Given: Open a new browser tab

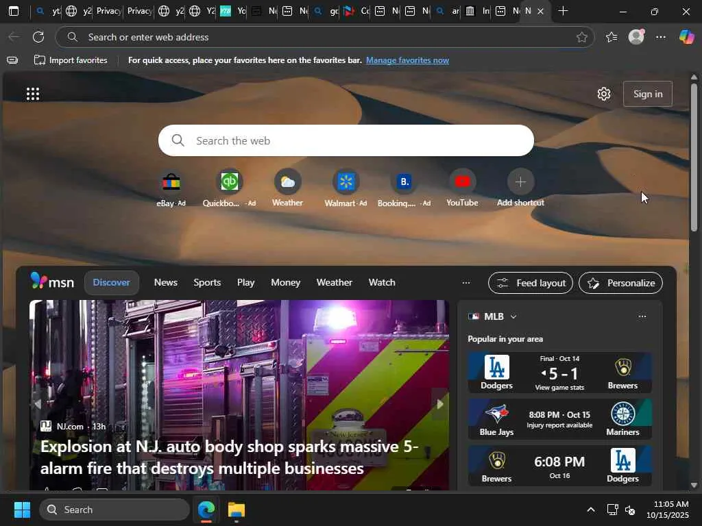Looking at the screenshot, I should tap(564, 11).
